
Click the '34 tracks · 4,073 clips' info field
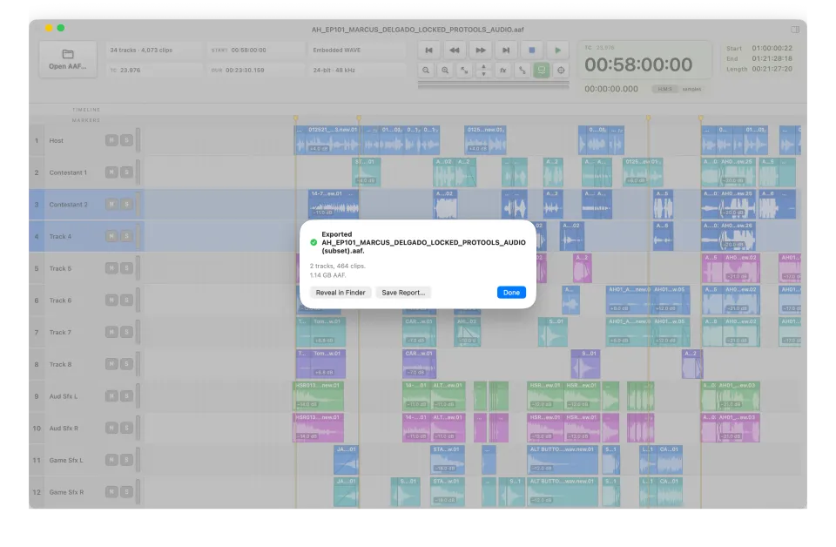(153, 51)
